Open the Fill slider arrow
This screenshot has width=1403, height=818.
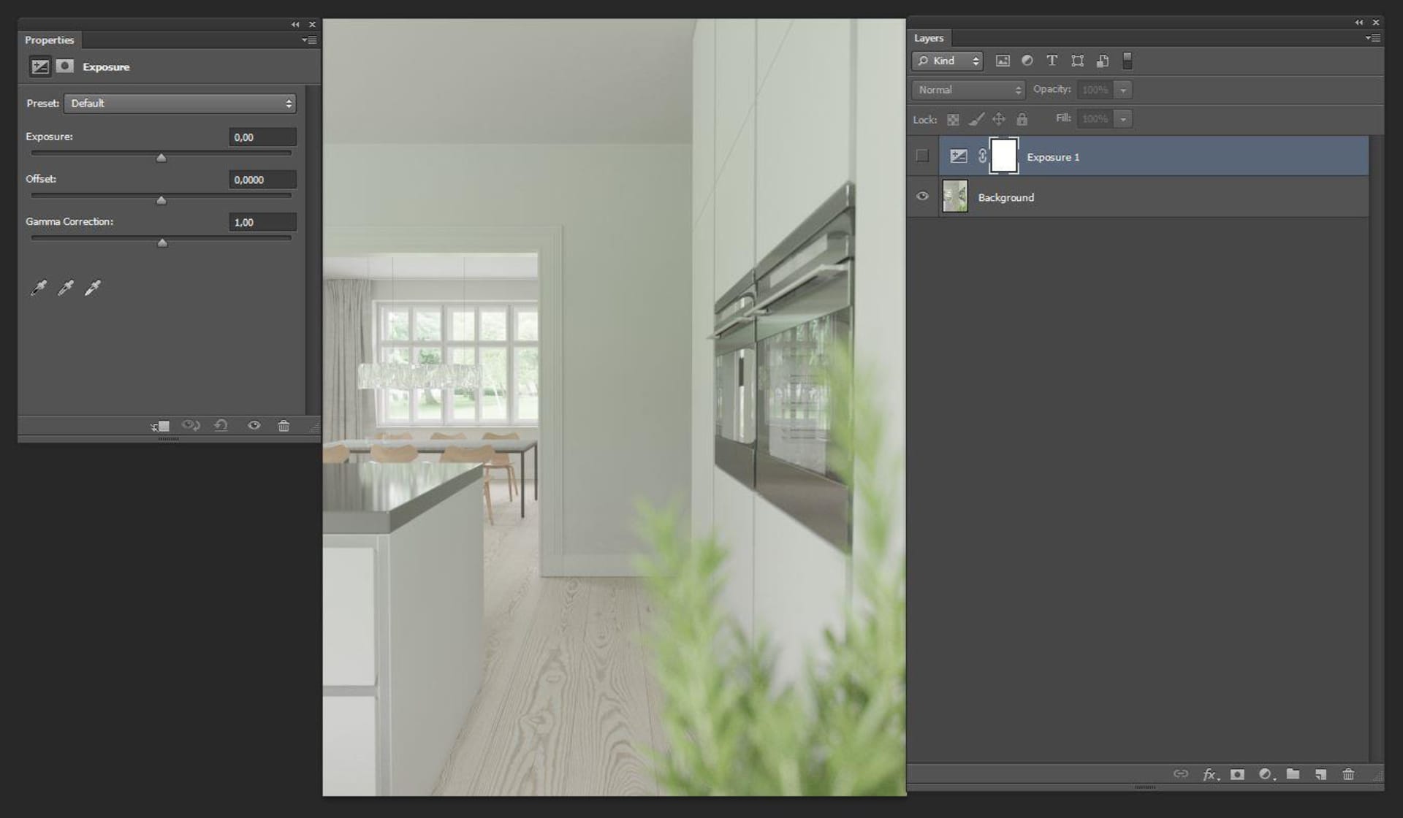(x=1123, y=118)
